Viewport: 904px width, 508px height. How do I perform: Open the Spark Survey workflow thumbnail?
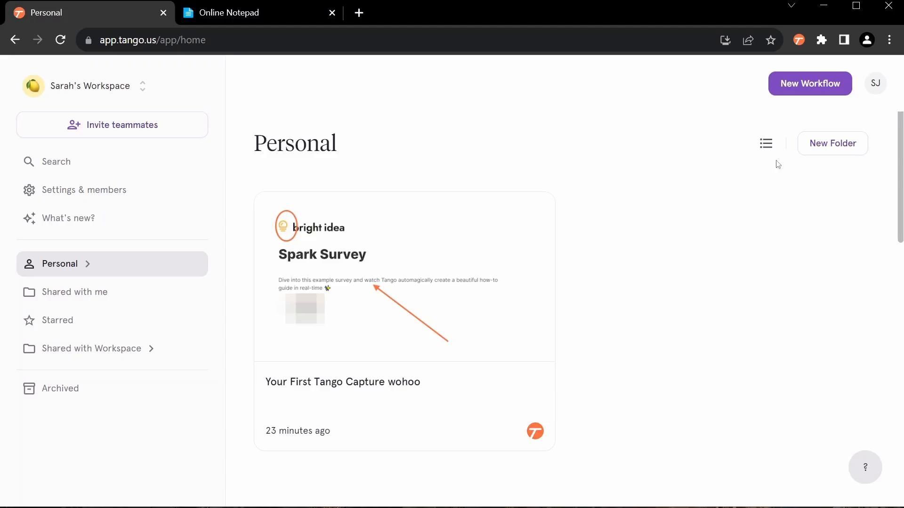pyautogui.click(x=404, y=277)
